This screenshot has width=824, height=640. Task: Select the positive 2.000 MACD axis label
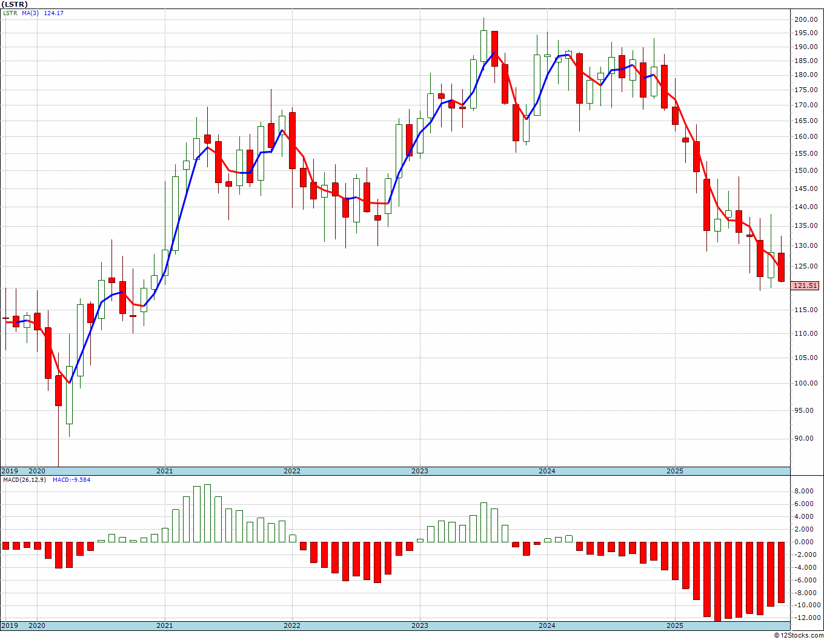pyautogui.click(x=805, y=530)
